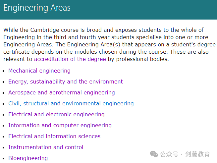Click the WeChat logo icon in watermark
217x163 pixels.
(x=154, y=154)
